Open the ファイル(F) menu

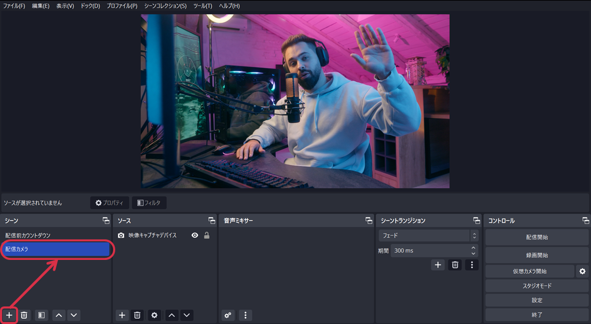[x=14, y=6]
